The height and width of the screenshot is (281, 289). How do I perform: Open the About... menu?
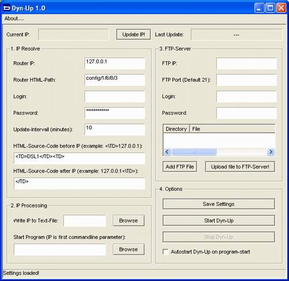coord(14,19)
